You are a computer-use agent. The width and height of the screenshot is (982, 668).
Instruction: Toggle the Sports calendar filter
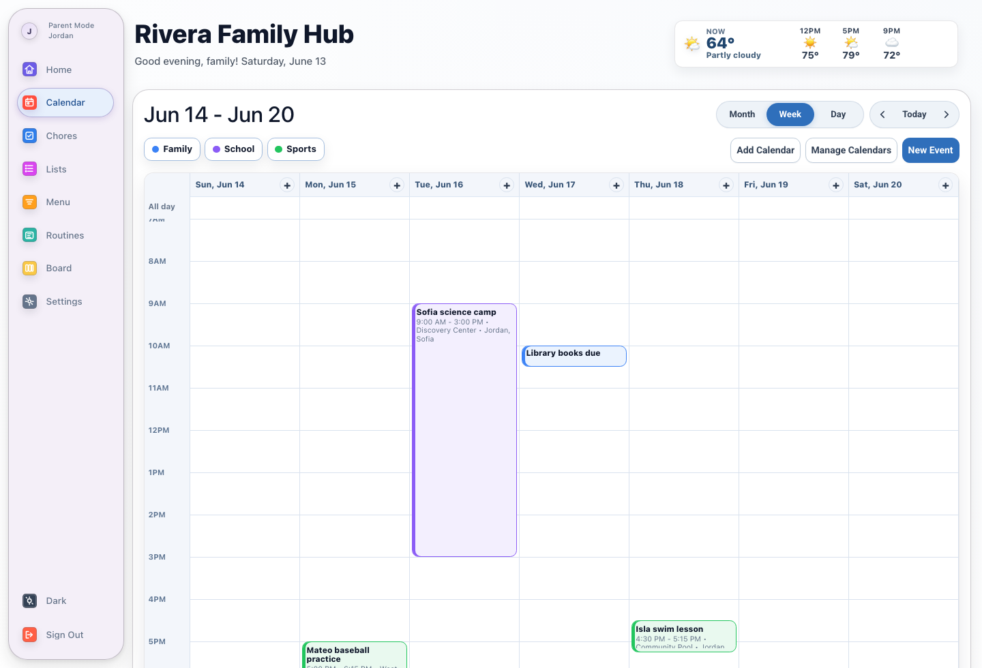tap(295, 149)
